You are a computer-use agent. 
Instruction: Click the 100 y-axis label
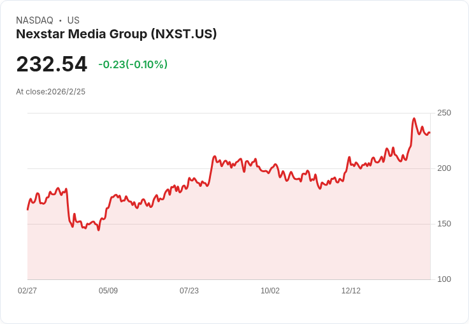[444, 279]
